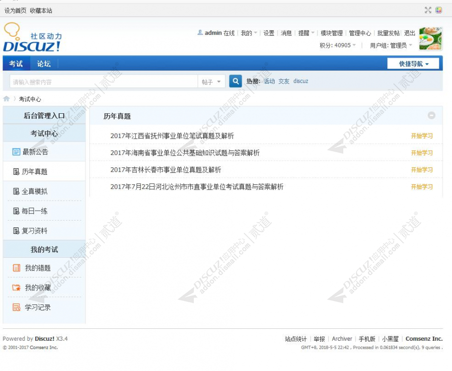The height and width of the screenshot is (371, 452).
Task: Click hot search term discuz
Action: [x=301, y=81]
